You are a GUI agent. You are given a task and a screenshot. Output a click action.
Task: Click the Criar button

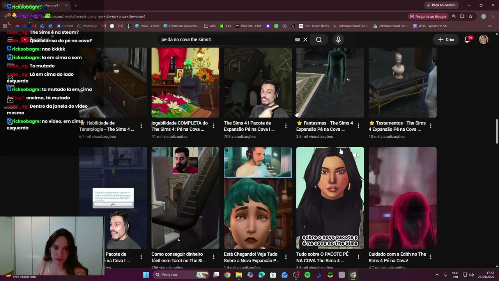click(x=446, y=39)
